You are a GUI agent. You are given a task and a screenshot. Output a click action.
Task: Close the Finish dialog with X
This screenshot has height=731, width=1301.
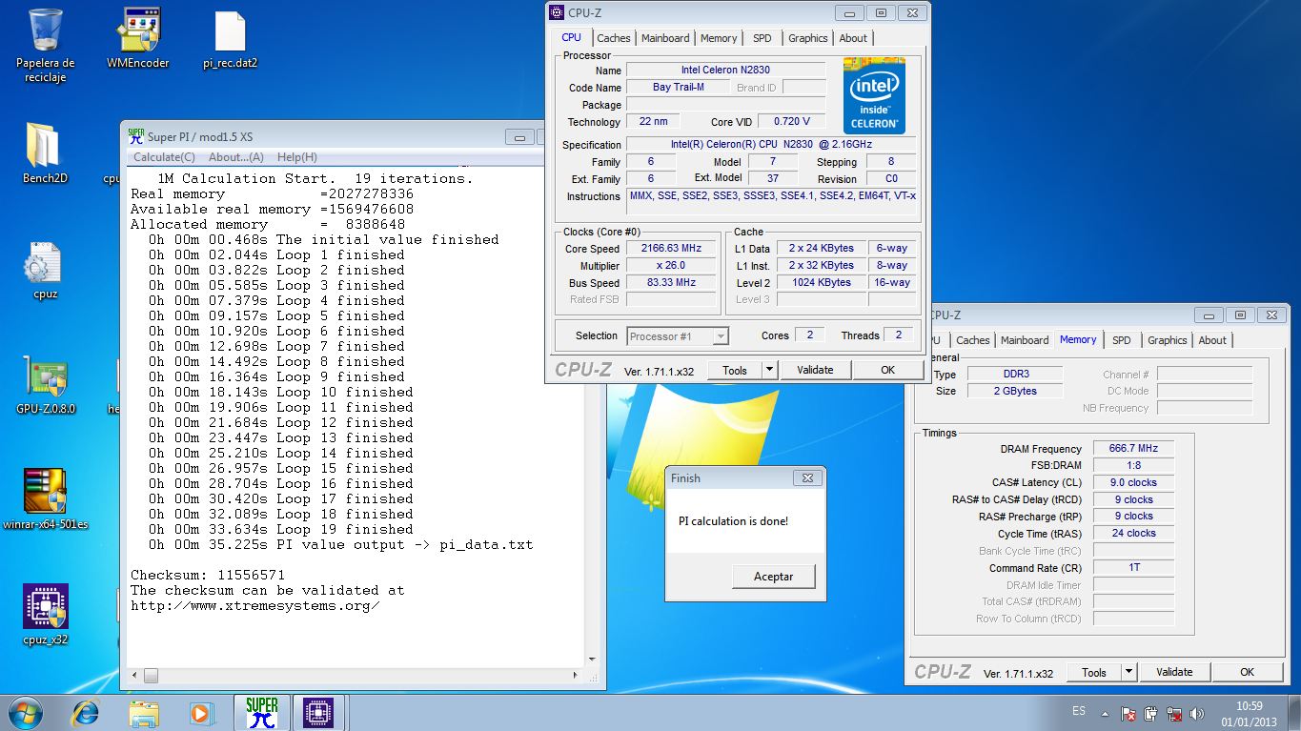coord(806,477)
